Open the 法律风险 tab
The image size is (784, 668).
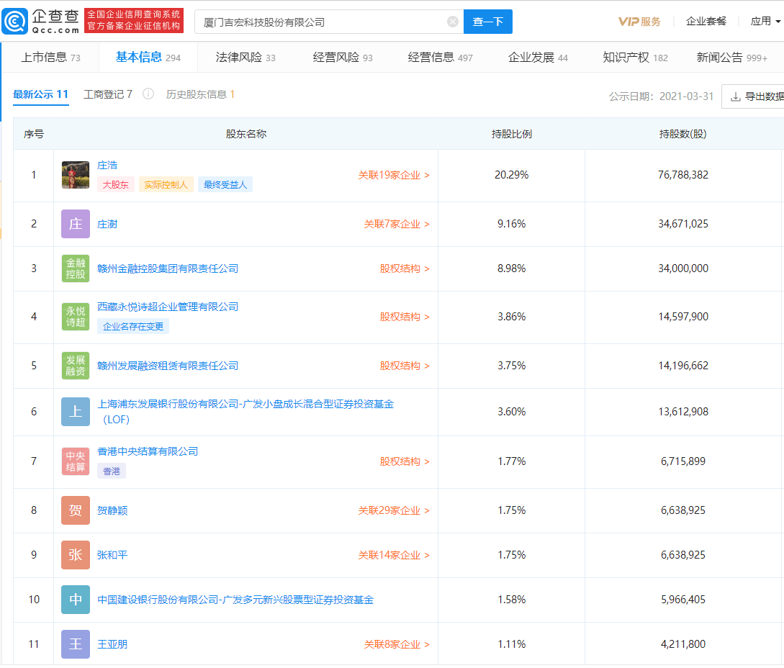[245, 58]
